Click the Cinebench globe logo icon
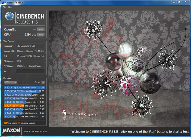 10,16
